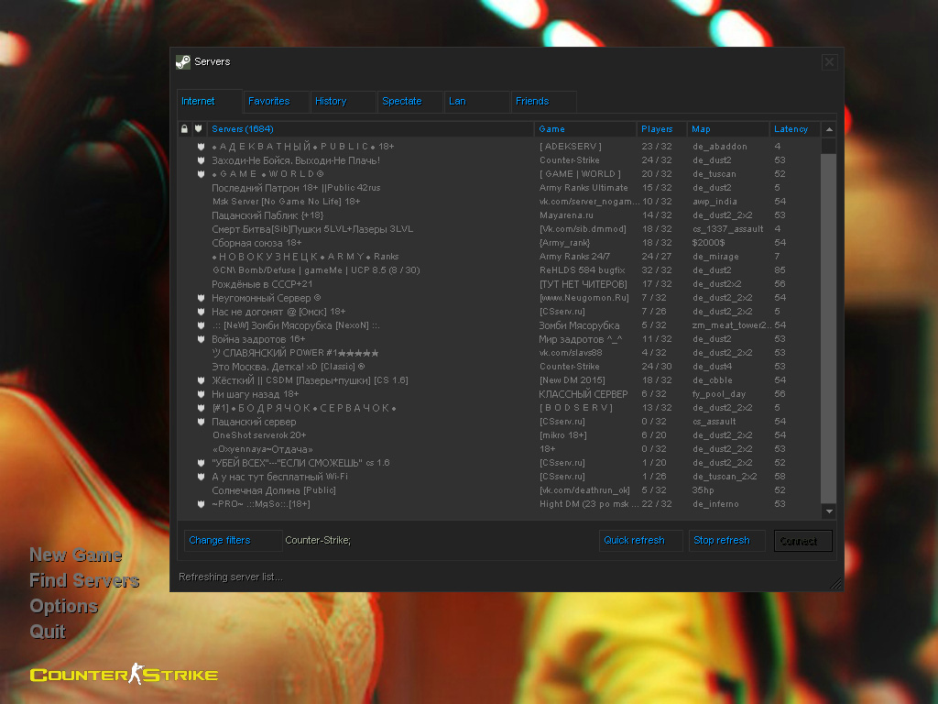Click the shield icon beside the ADEKSERV server
This screenshot has width=938, height=704.
(201, 147)
